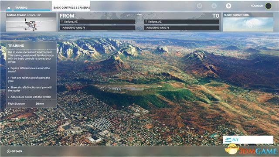279x157 pixels.
Task: Open the notifications bell icon
Action: click(x=228, y=6)
